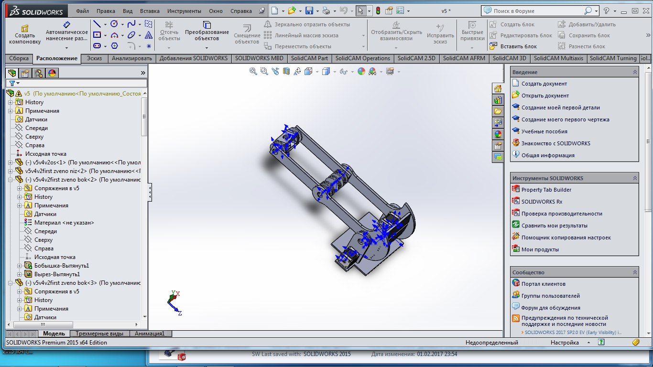653x367 pixels.
Task: Select the Circle sketch tool
Action: [114, 24]
